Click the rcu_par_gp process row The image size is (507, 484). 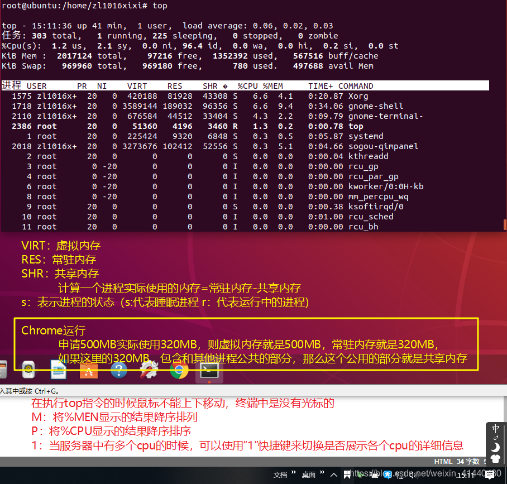tap(245, 176)
